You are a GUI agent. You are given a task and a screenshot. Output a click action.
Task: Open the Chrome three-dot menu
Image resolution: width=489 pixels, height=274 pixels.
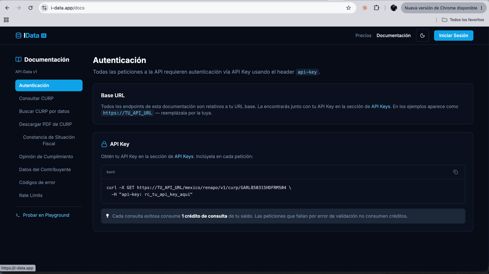click(x=481, y=8)
